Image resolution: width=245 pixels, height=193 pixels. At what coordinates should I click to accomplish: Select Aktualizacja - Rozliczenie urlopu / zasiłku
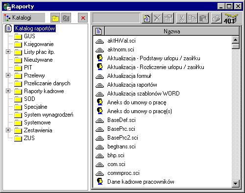(156, 67)
